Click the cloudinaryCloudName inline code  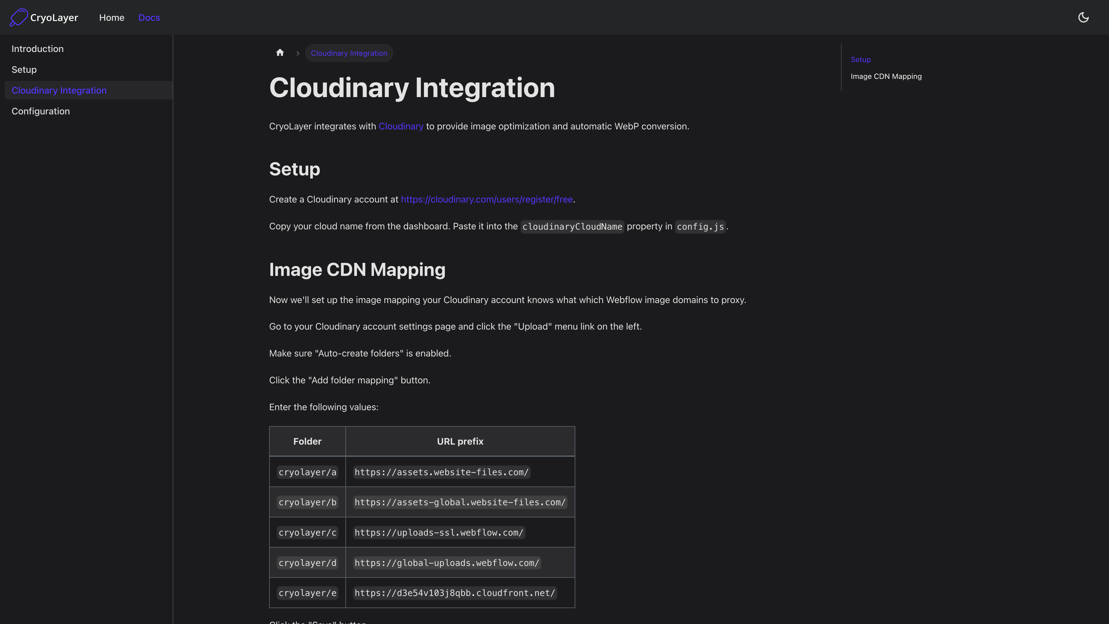coord(572,226)
